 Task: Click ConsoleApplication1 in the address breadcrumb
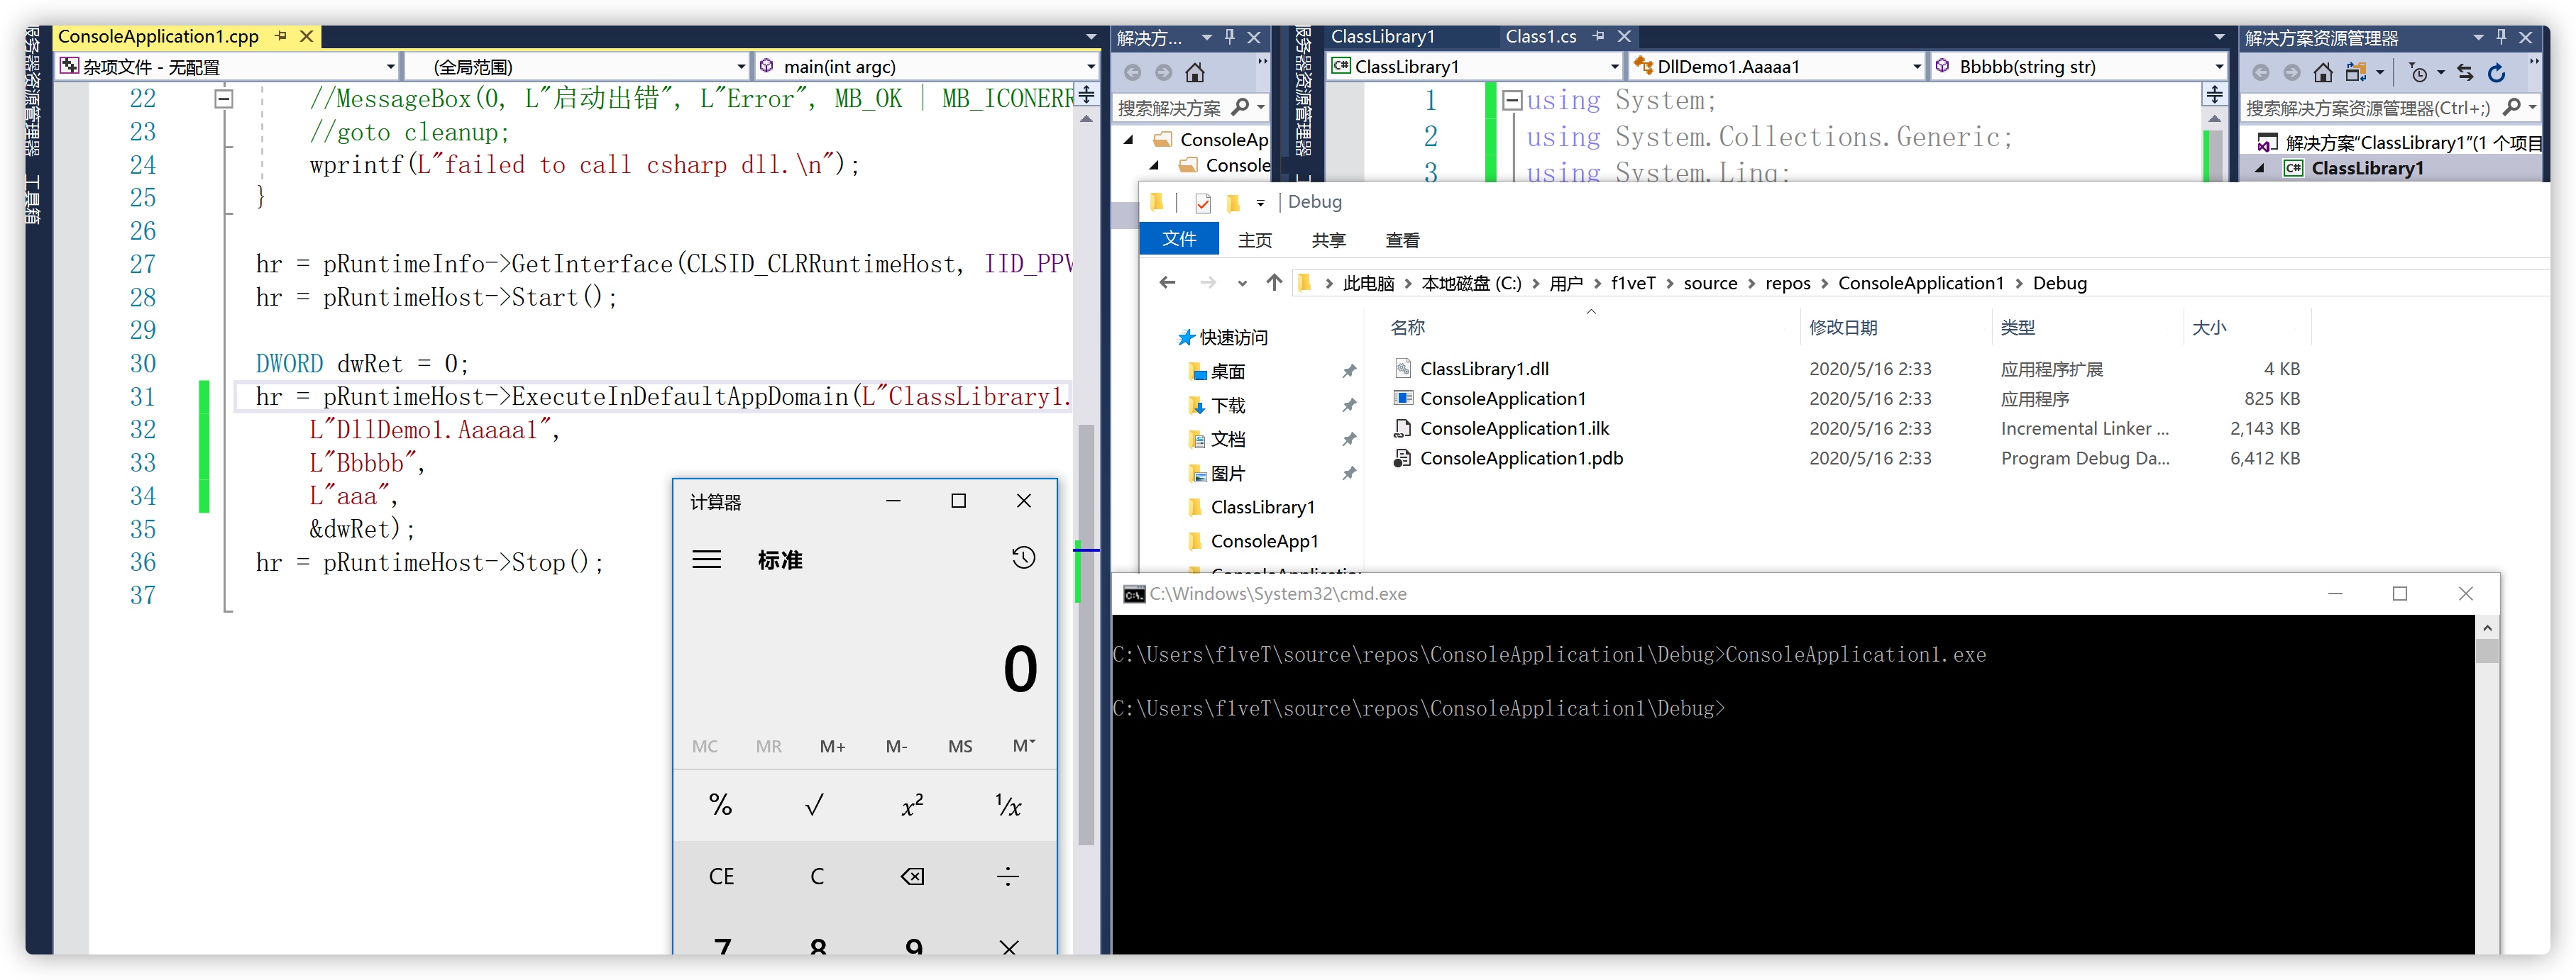(1920, 283)
